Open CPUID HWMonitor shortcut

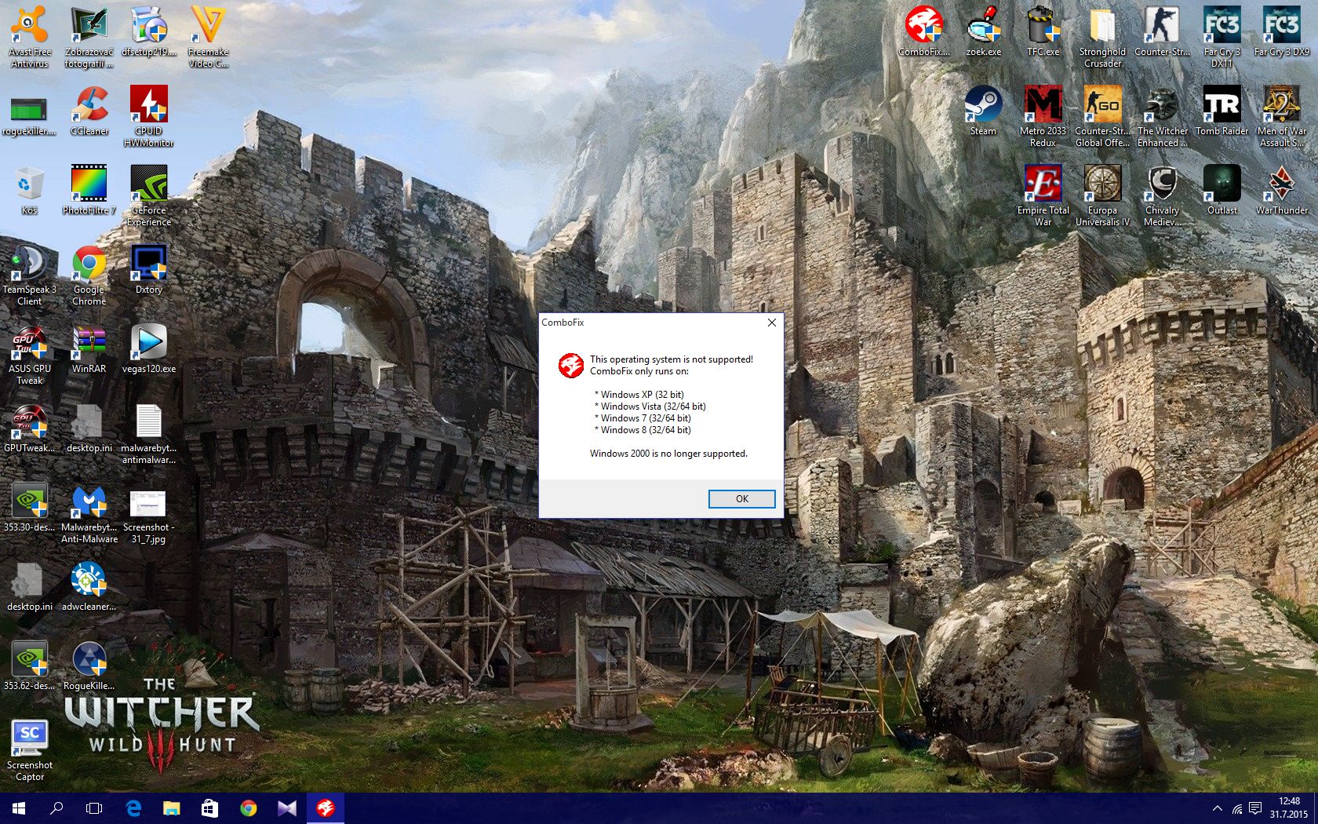[149, 115]
